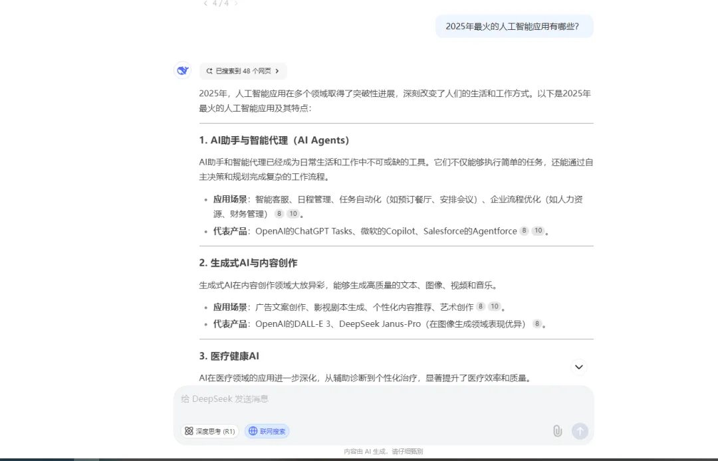Click the atom icon on 深度思考 (R1)
Image resolution: width=718 pixels, height=461 pixels.
pos(188,430)
